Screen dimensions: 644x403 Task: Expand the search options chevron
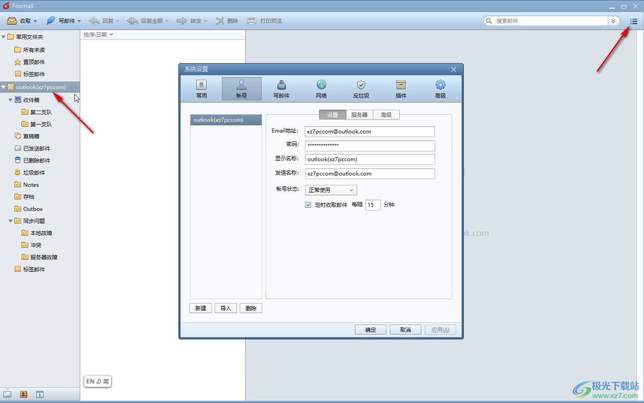[613, 21]
